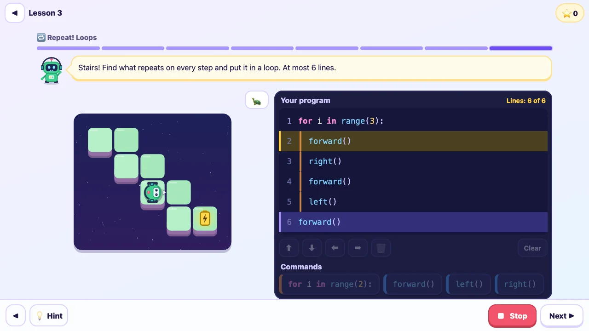The image size is (589, 331).
Task: Move selected line down with down arrow
Action: [x=312, y=248]
